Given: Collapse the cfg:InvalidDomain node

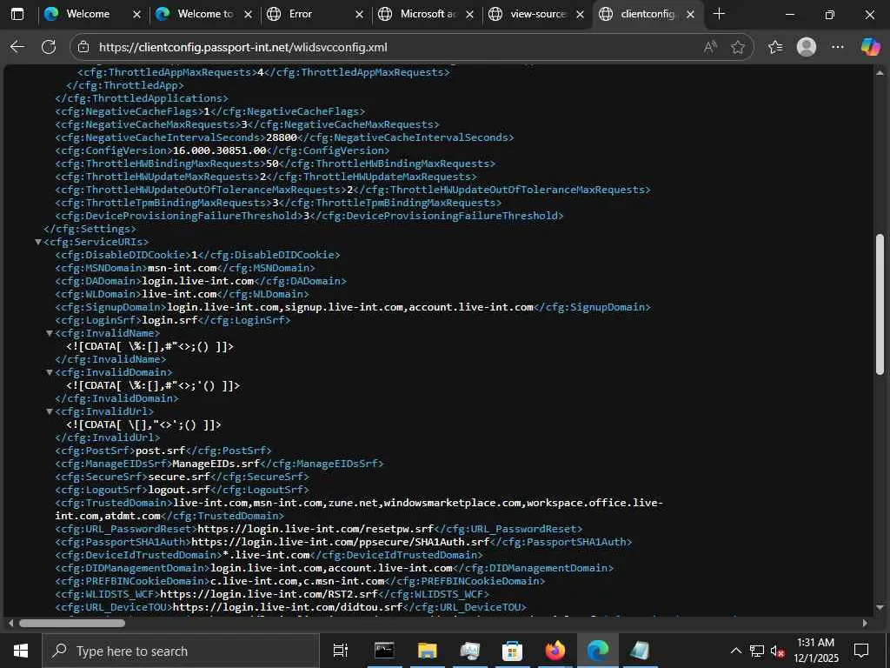Looking at the screenshot, I should point(50,372).
